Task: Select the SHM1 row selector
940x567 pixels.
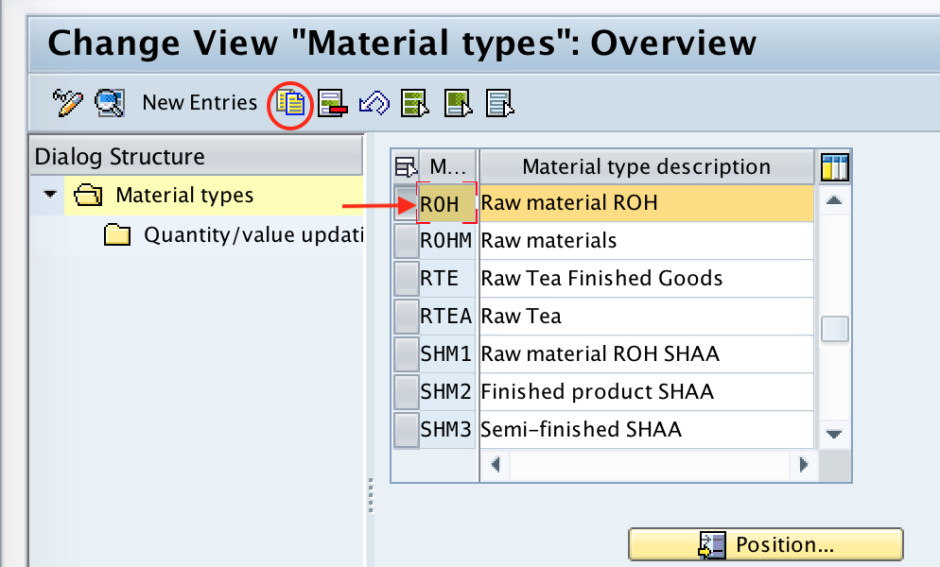Action: [x=407, y=354]
